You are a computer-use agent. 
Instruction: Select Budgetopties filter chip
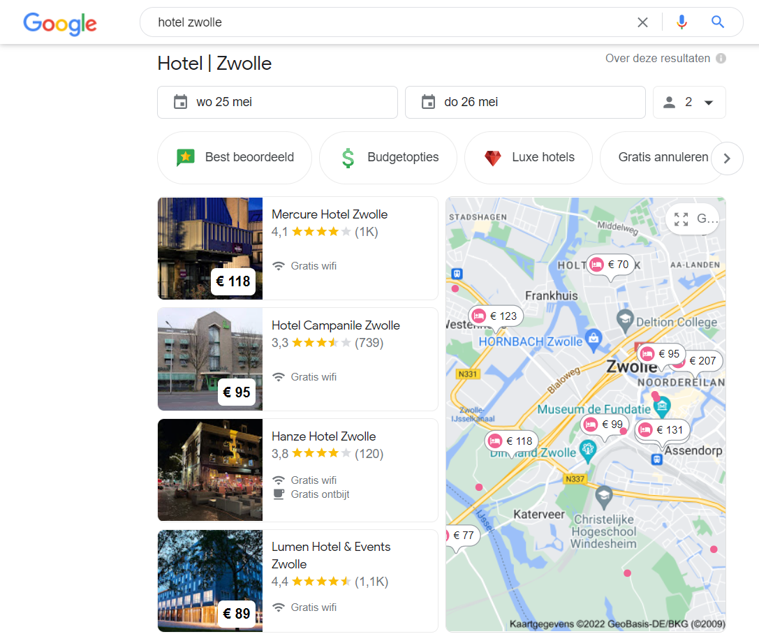coord(388,157)
